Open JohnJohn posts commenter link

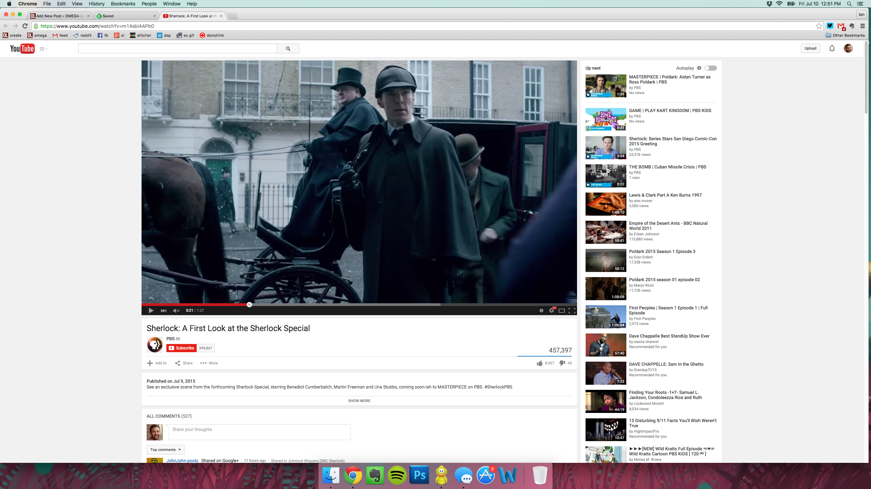click(x=182, y=460)
